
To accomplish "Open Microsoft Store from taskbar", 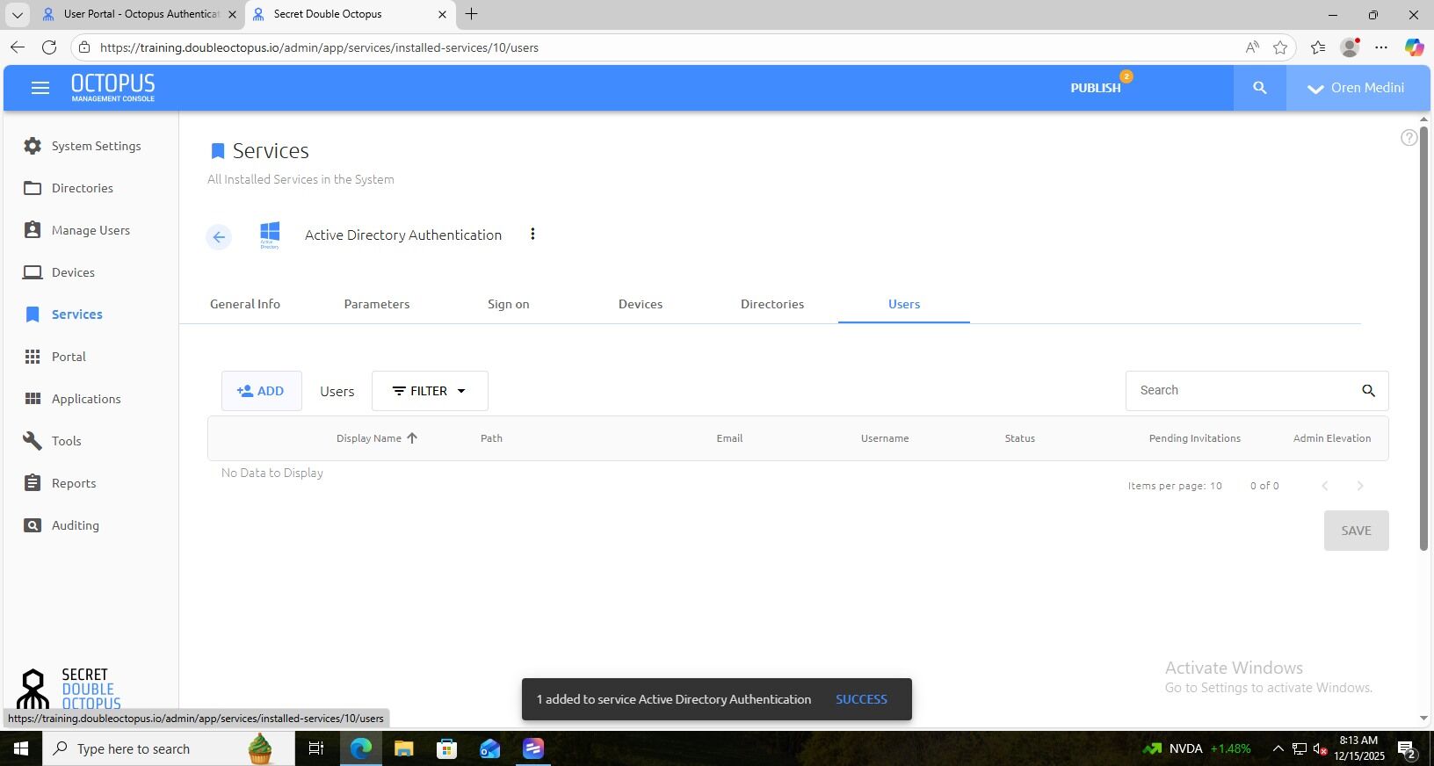I will click(x=446, y=748).
